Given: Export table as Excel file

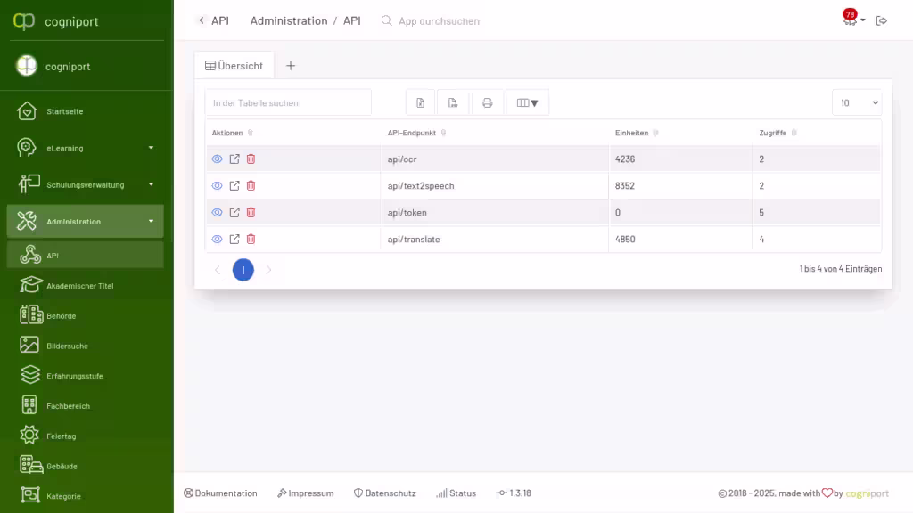Looking at the screenshot, I should click(421, 103).
